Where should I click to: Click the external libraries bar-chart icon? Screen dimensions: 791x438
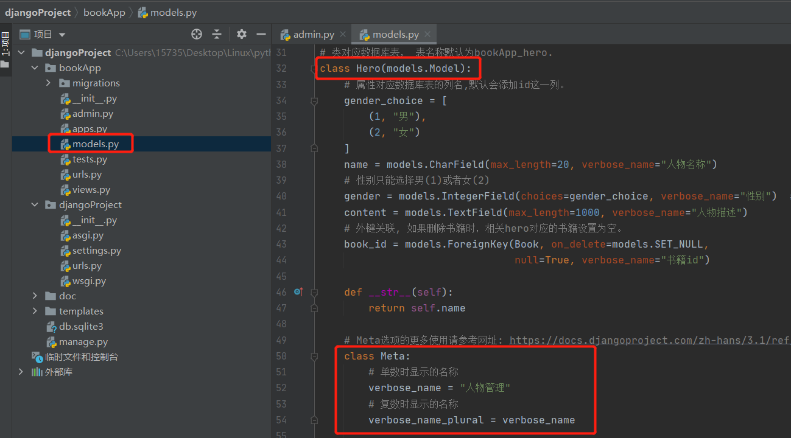[x=37, y=372]
